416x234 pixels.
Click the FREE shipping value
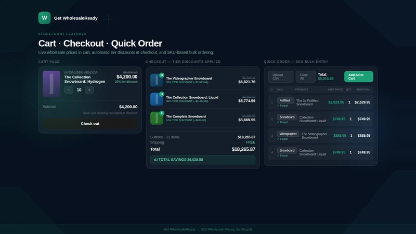[x=251, y=142]
